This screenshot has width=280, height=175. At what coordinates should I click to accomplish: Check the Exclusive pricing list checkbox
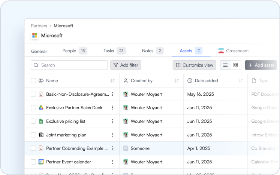tap(33, 121)
